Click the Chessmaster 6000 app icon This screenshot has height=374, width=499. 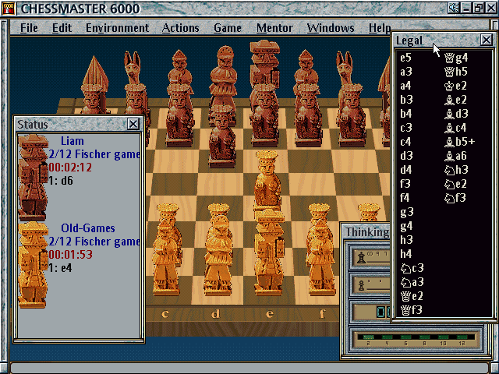click(9, 9)
